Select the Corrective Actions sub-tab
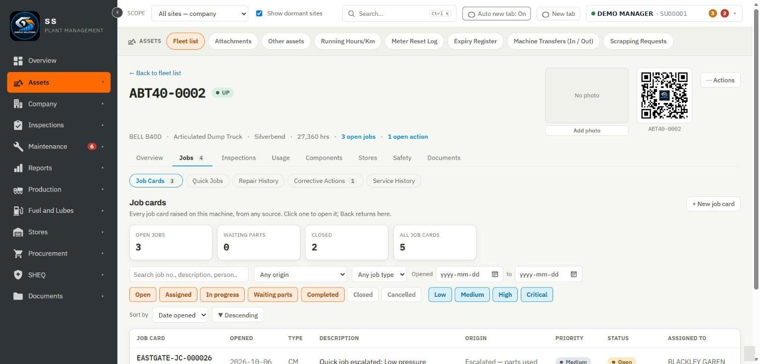This screenshot has width=760, height=364. tap(325, 181)
